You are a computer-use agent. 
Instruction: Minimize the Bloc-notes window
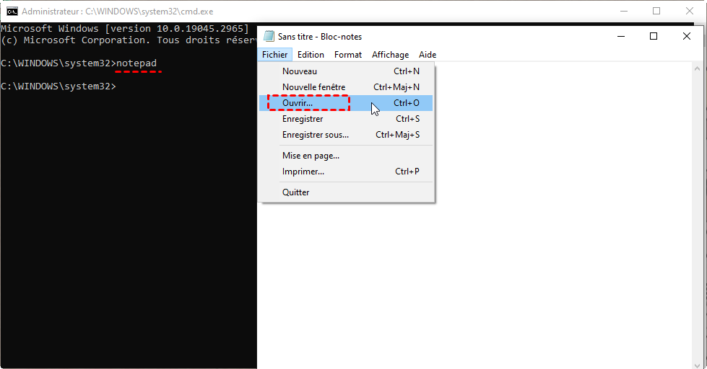coord(621,36)
